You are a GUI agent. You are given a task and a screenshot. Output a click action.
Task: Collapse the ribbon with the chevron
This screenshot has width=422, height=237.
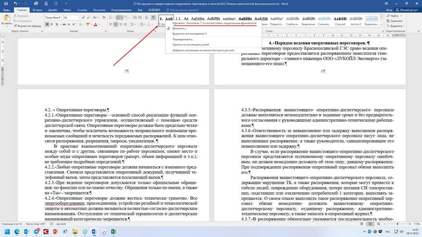pos(418,31)
